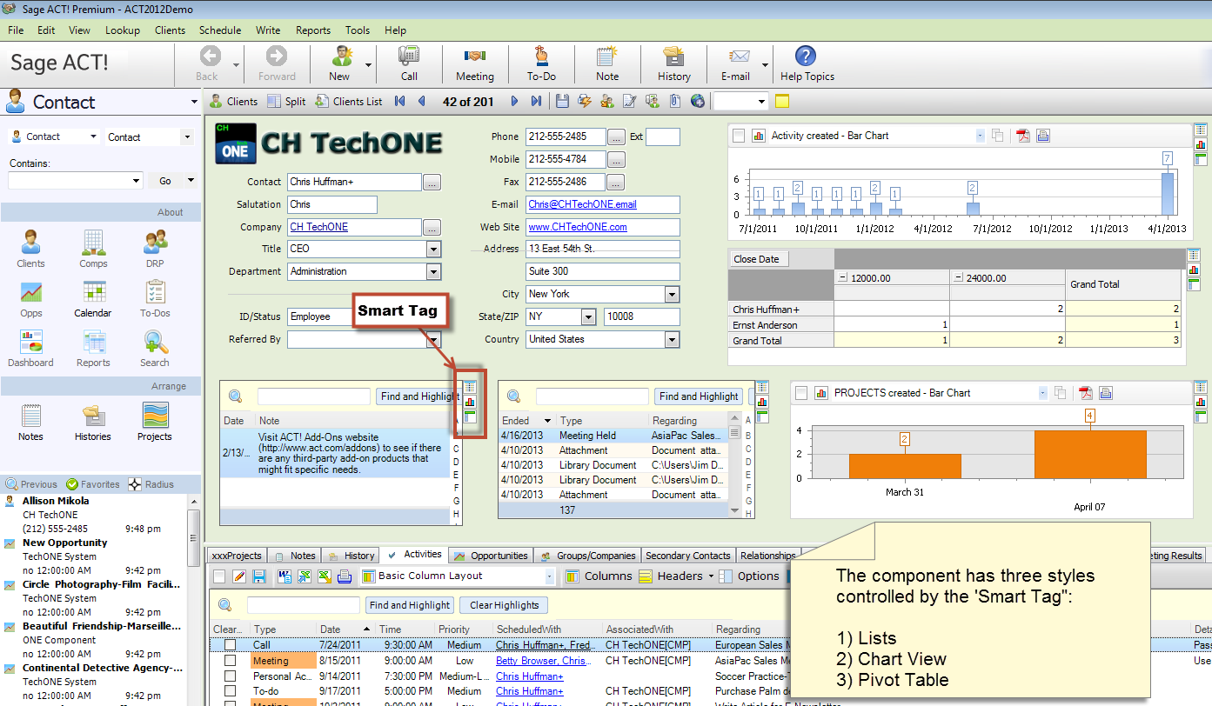Go back with the Back toolbar icon

pos(209,63)
